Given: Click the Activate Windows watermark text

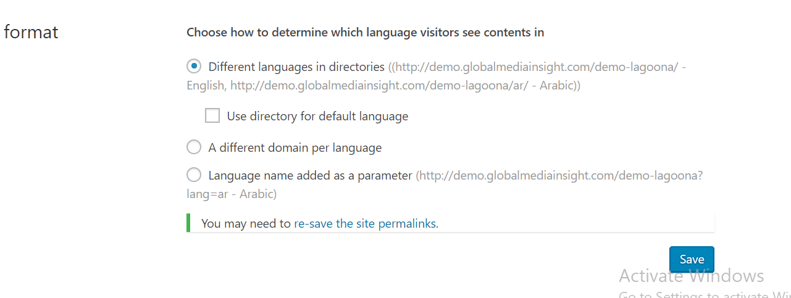Looking at the screenshot, I should point(692,276).
